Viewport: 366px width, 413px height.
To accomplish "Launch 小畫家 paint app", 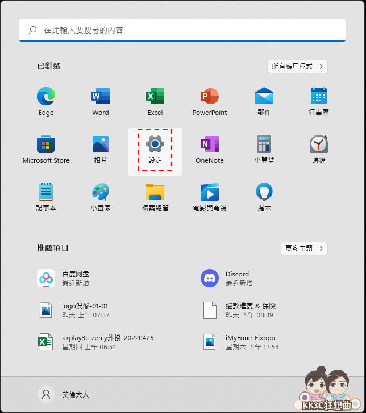I will pyautogui.click(x=101, y=192).
